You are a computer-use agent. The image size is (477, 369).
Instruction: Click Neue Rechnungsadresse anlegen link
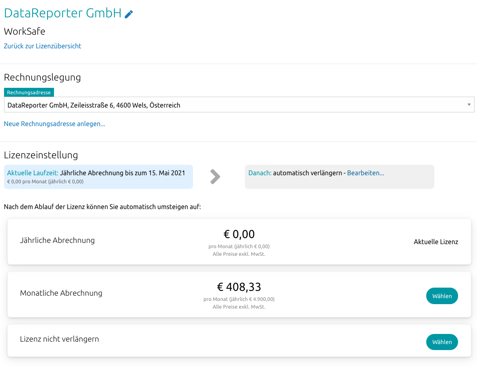[54, 124]
